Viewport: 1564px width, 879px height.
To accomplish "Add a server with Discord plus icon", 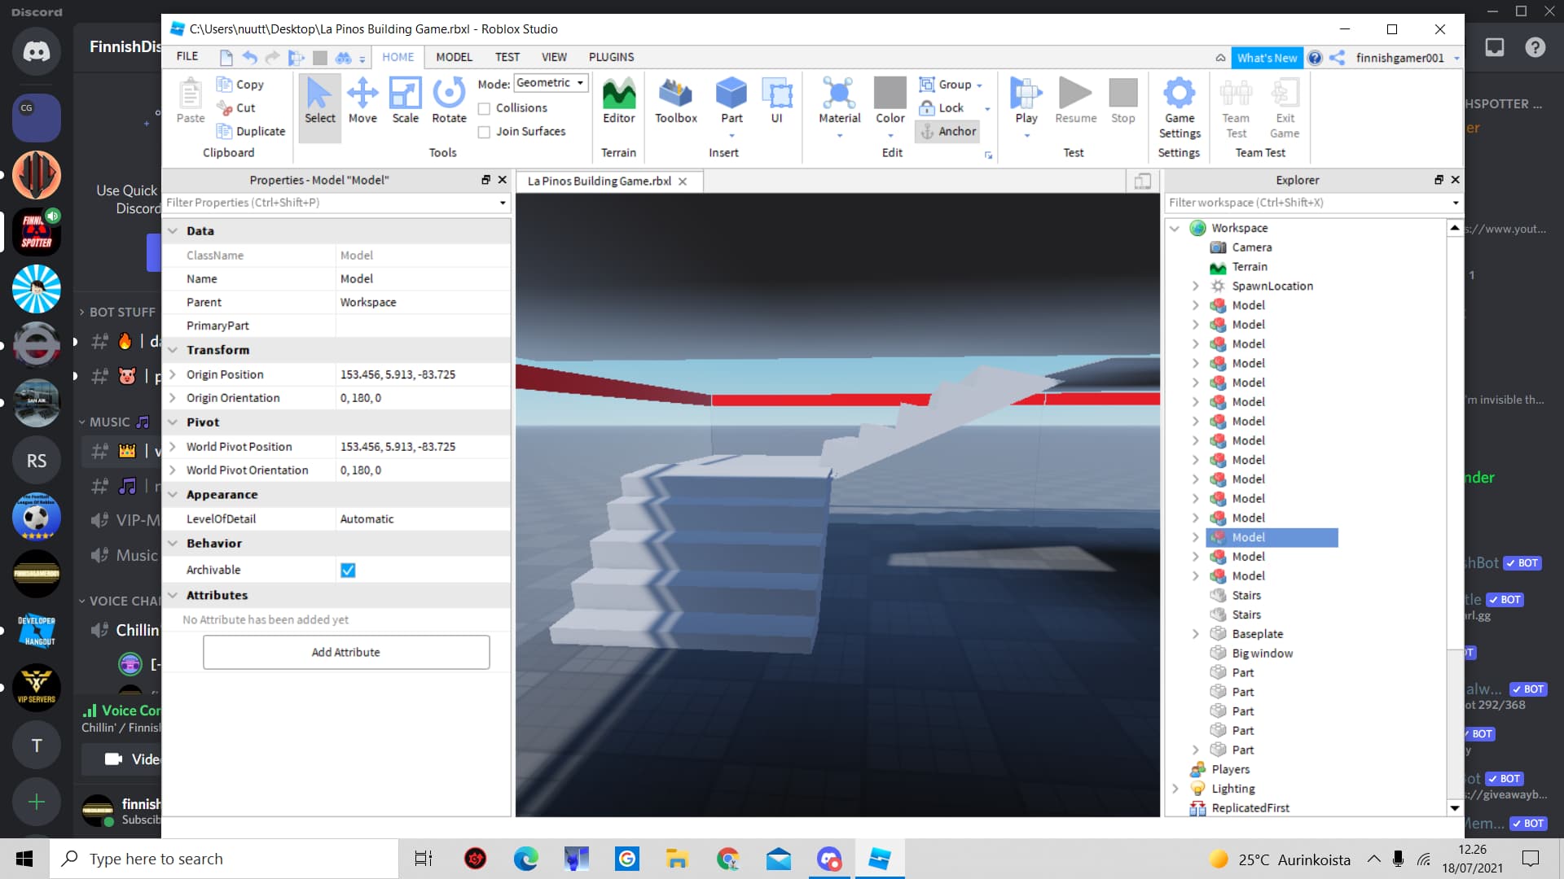I will [x=36, y=802].
